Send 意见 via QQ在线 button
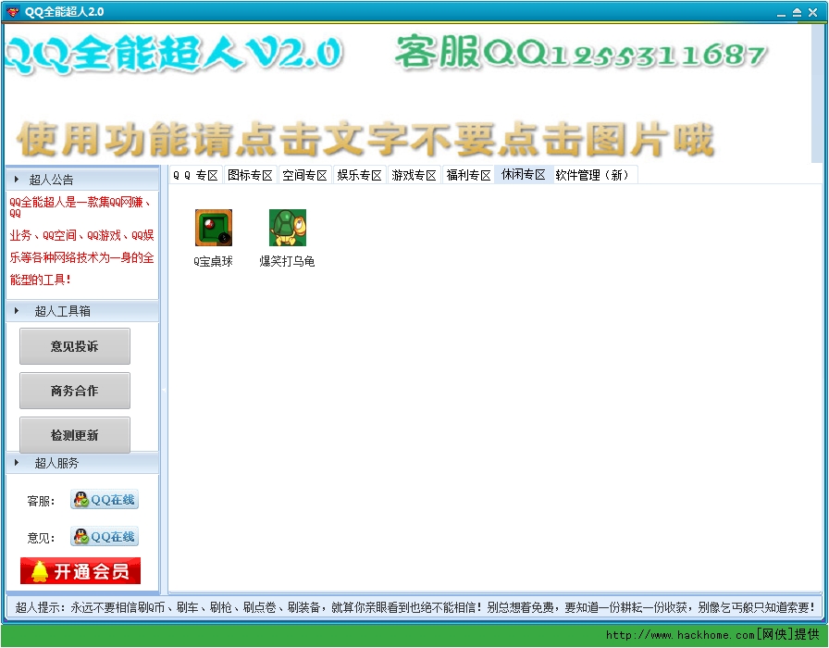This screenshot has width=829, height=648. pos(105,536)
